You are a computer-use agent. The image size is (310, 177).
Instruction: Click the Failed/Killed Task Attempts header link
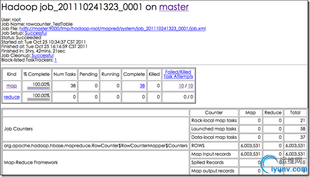tap(178, 74)
